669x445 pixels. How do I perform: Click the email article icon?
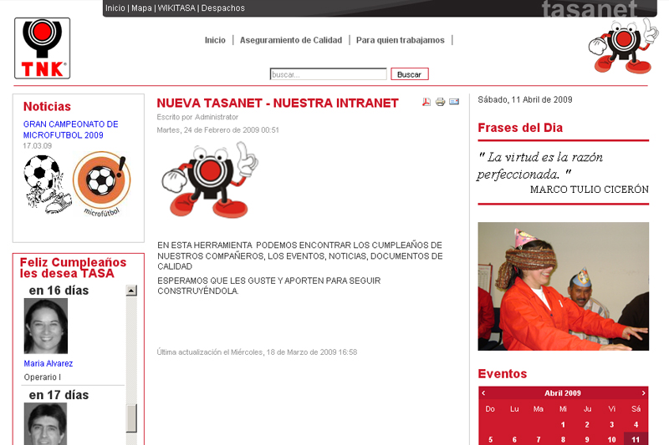pos(454,102)
